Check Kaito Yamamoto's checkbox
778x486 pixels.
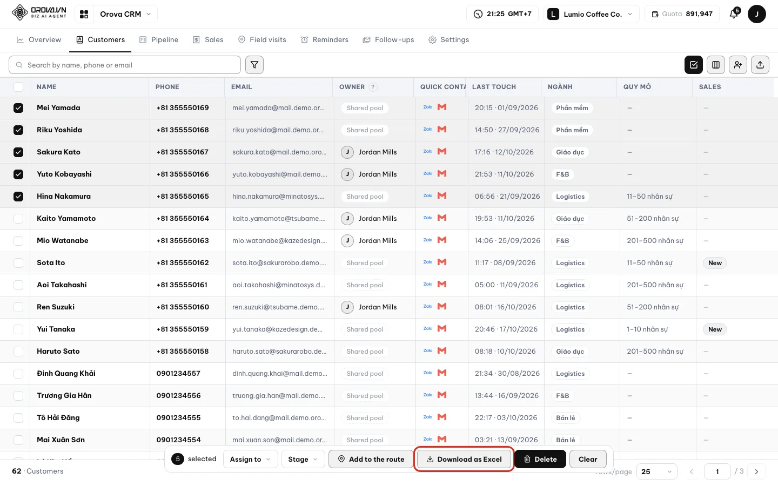click(18, 219)
